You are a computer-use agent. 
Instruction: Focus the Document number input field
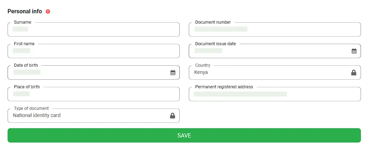tap(274, 30)
